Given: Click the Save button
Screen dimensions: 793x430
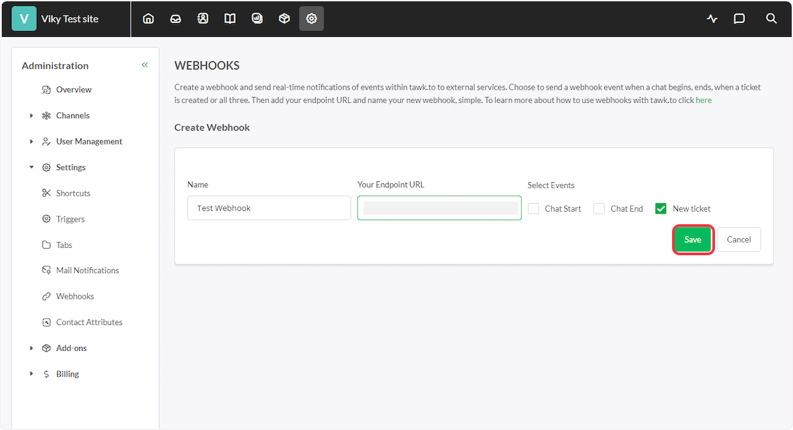Looking at the screenshot, I should click(693, 239).
